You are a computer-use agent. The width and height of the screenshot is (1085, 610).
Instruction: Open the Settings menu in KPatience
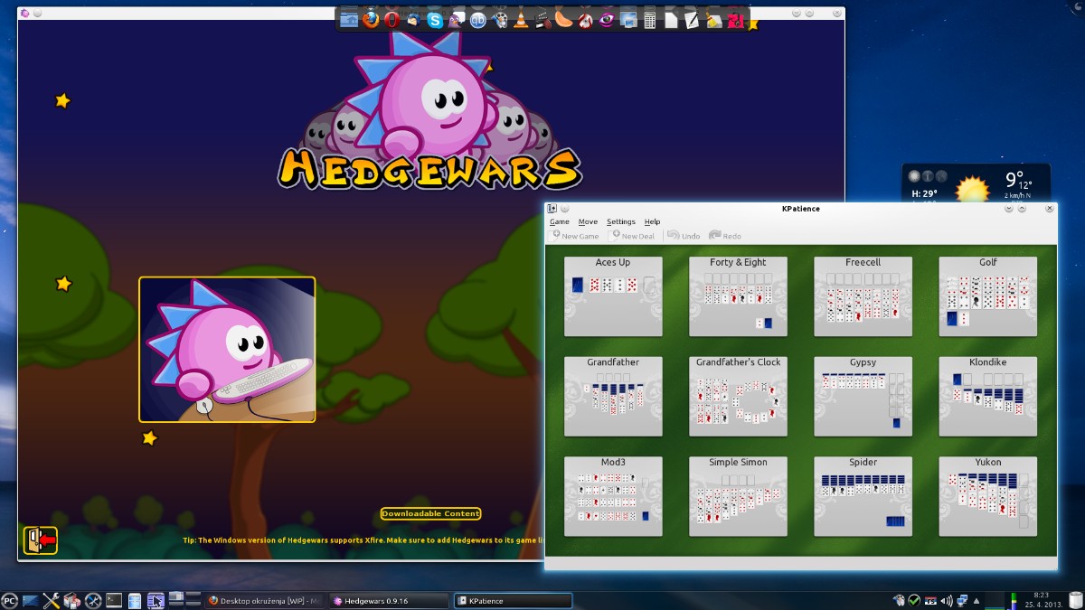(x=621, y=221)
